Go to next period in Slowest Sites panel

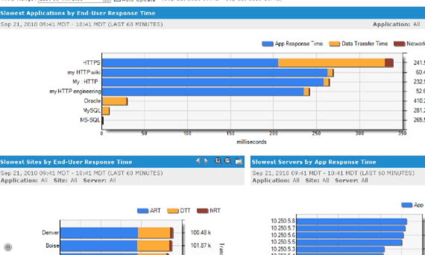click(x=206, y=161)
